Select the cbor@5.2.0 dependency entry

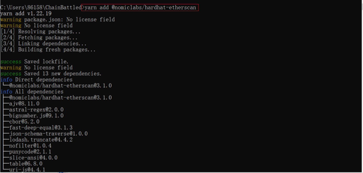click(24, 122)
